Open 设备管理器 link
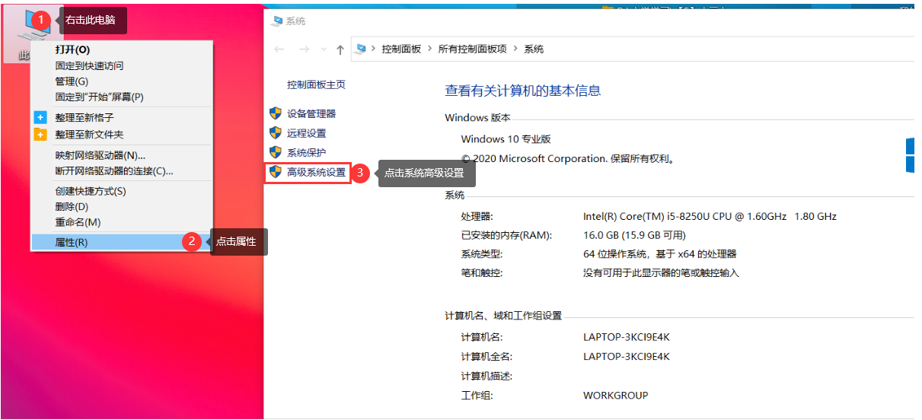 [311, 113]
